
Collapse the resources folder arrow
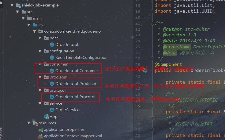pyautogui.click(x=29, y=123)
